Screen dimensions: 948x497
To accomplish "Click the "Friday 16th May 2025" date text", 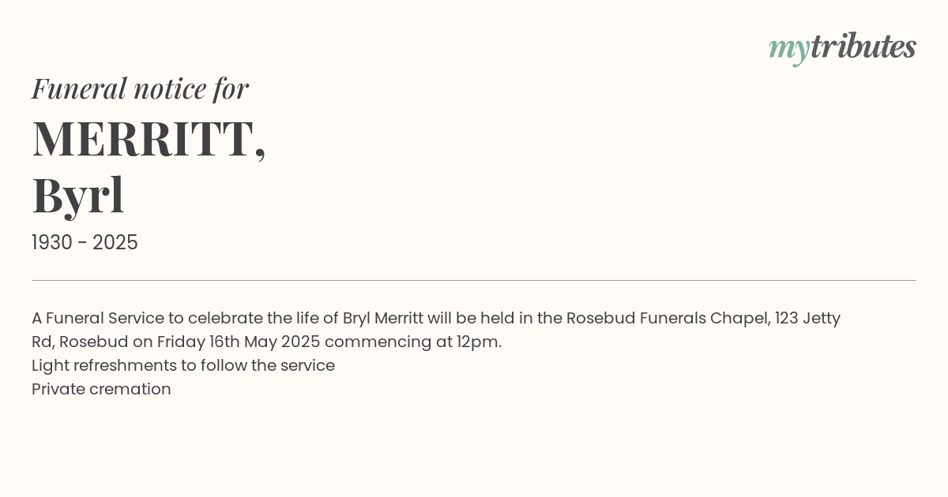I will [x=239, y=342].
